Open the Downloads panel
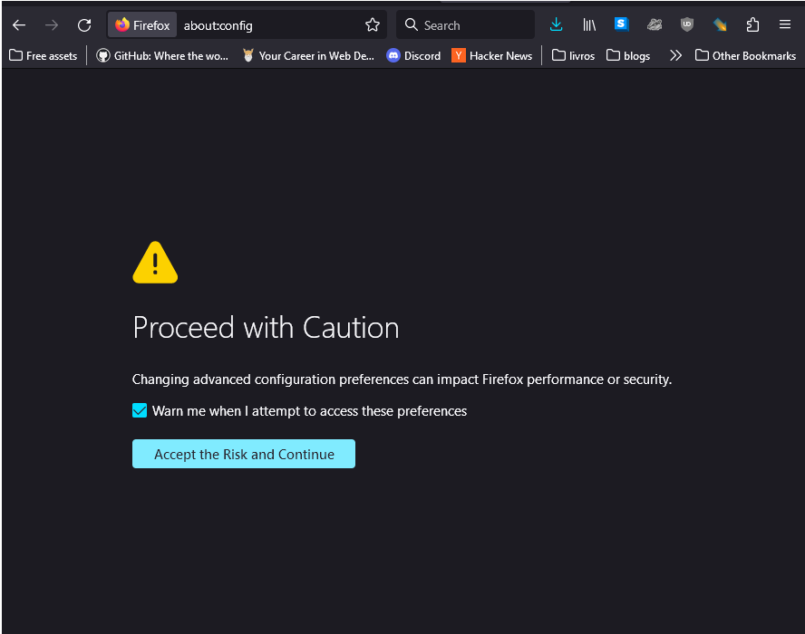 pos(557,25)
